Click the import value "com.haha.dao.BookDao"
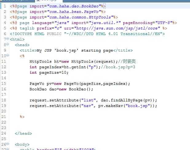 74,6
